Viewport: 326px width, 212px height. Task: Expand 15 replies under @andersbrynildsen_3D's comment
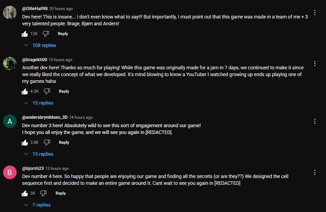(x=39, y=154)
